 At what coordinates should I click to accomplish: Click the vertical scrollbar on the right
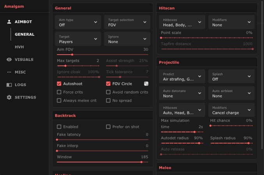262,75
